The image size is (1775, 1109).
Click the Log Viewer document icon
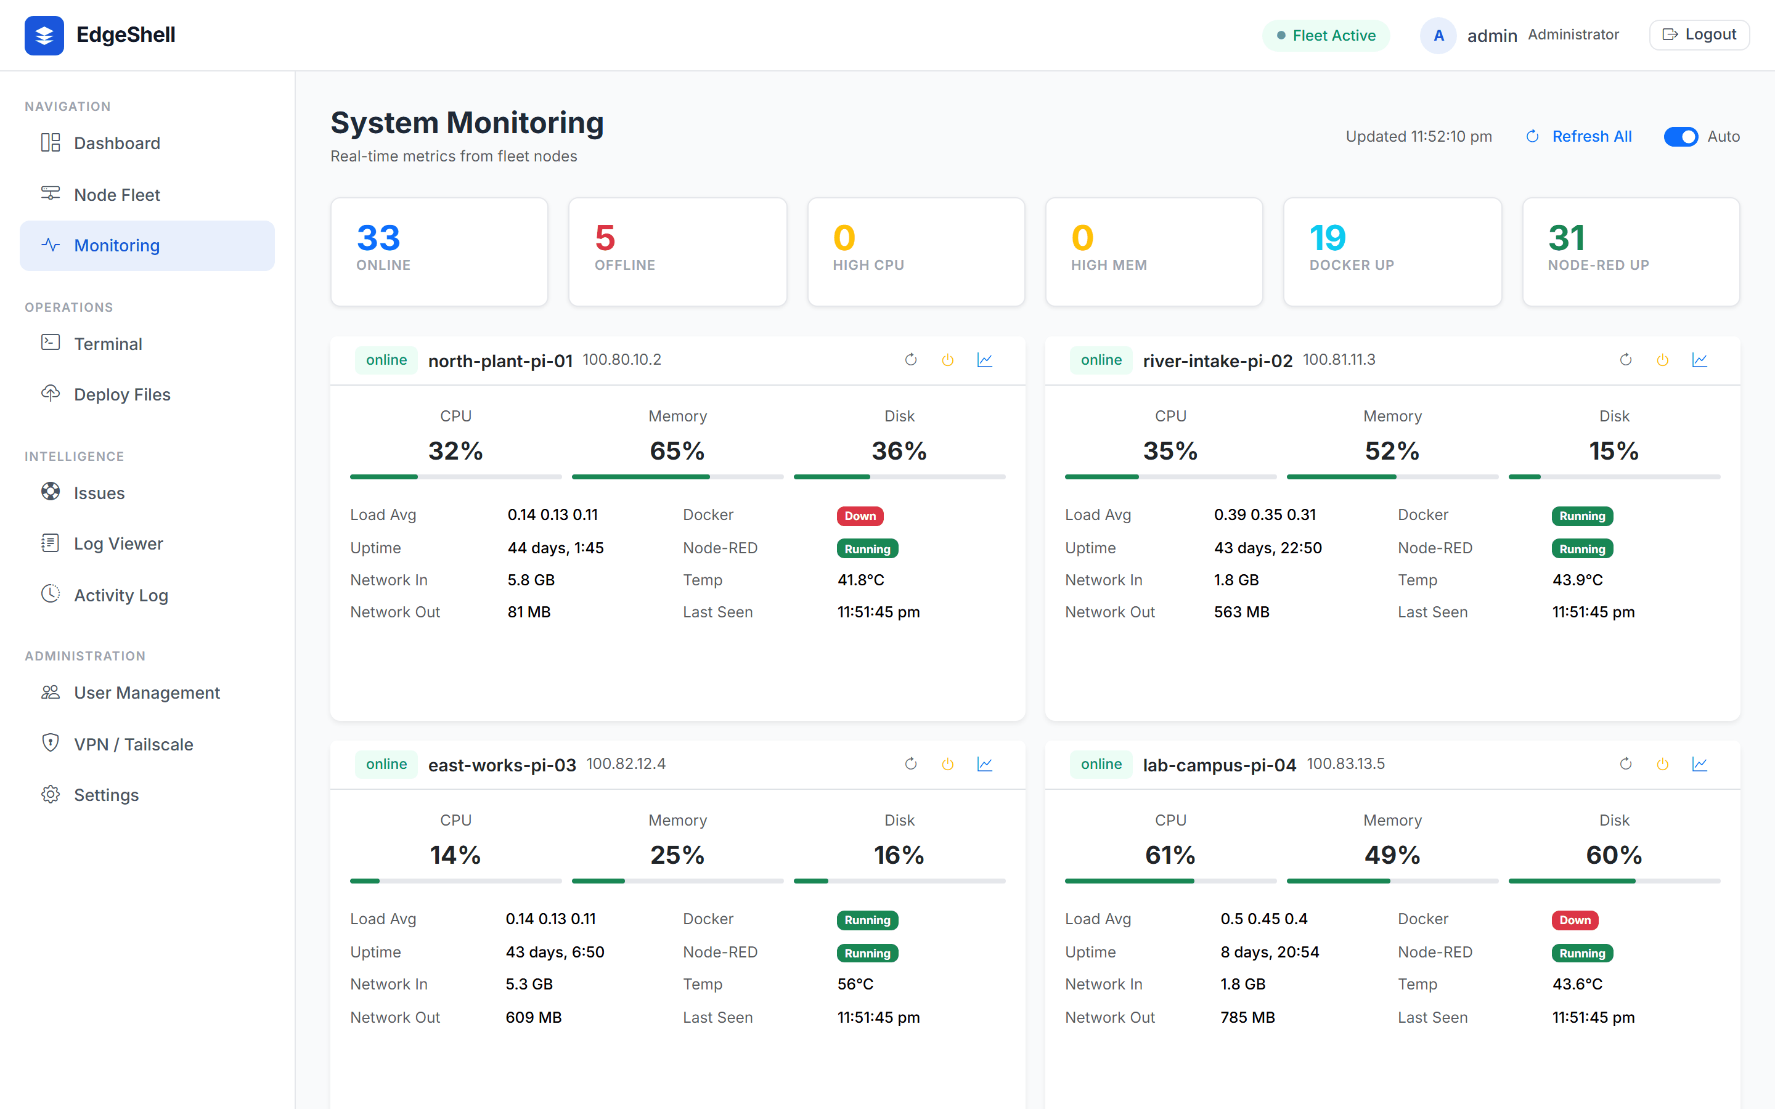(51, 542)
